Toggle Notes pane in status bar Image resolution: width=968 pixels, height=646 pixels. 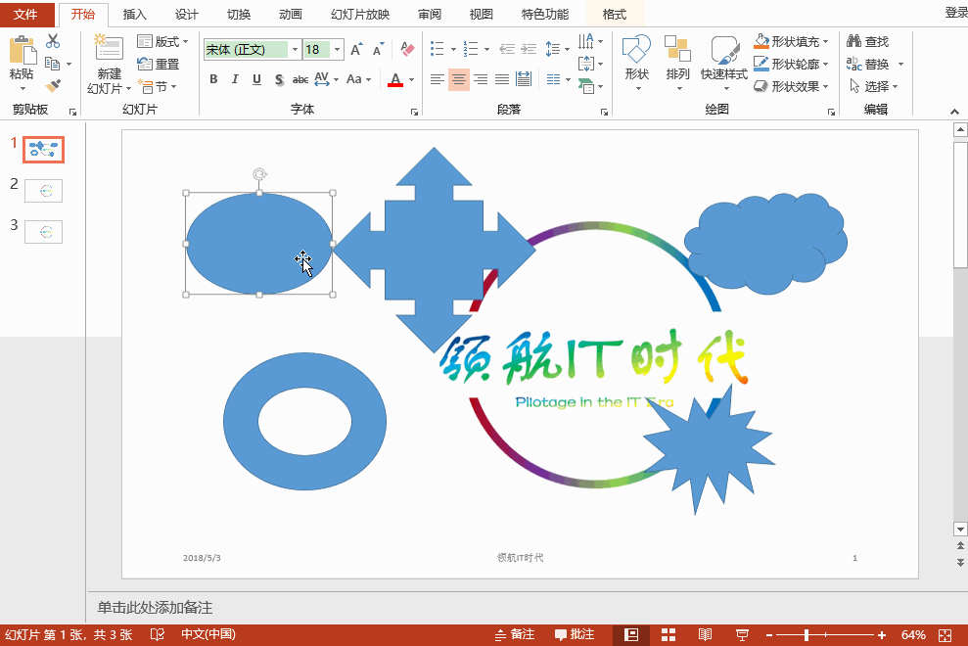tap(515, 634)
